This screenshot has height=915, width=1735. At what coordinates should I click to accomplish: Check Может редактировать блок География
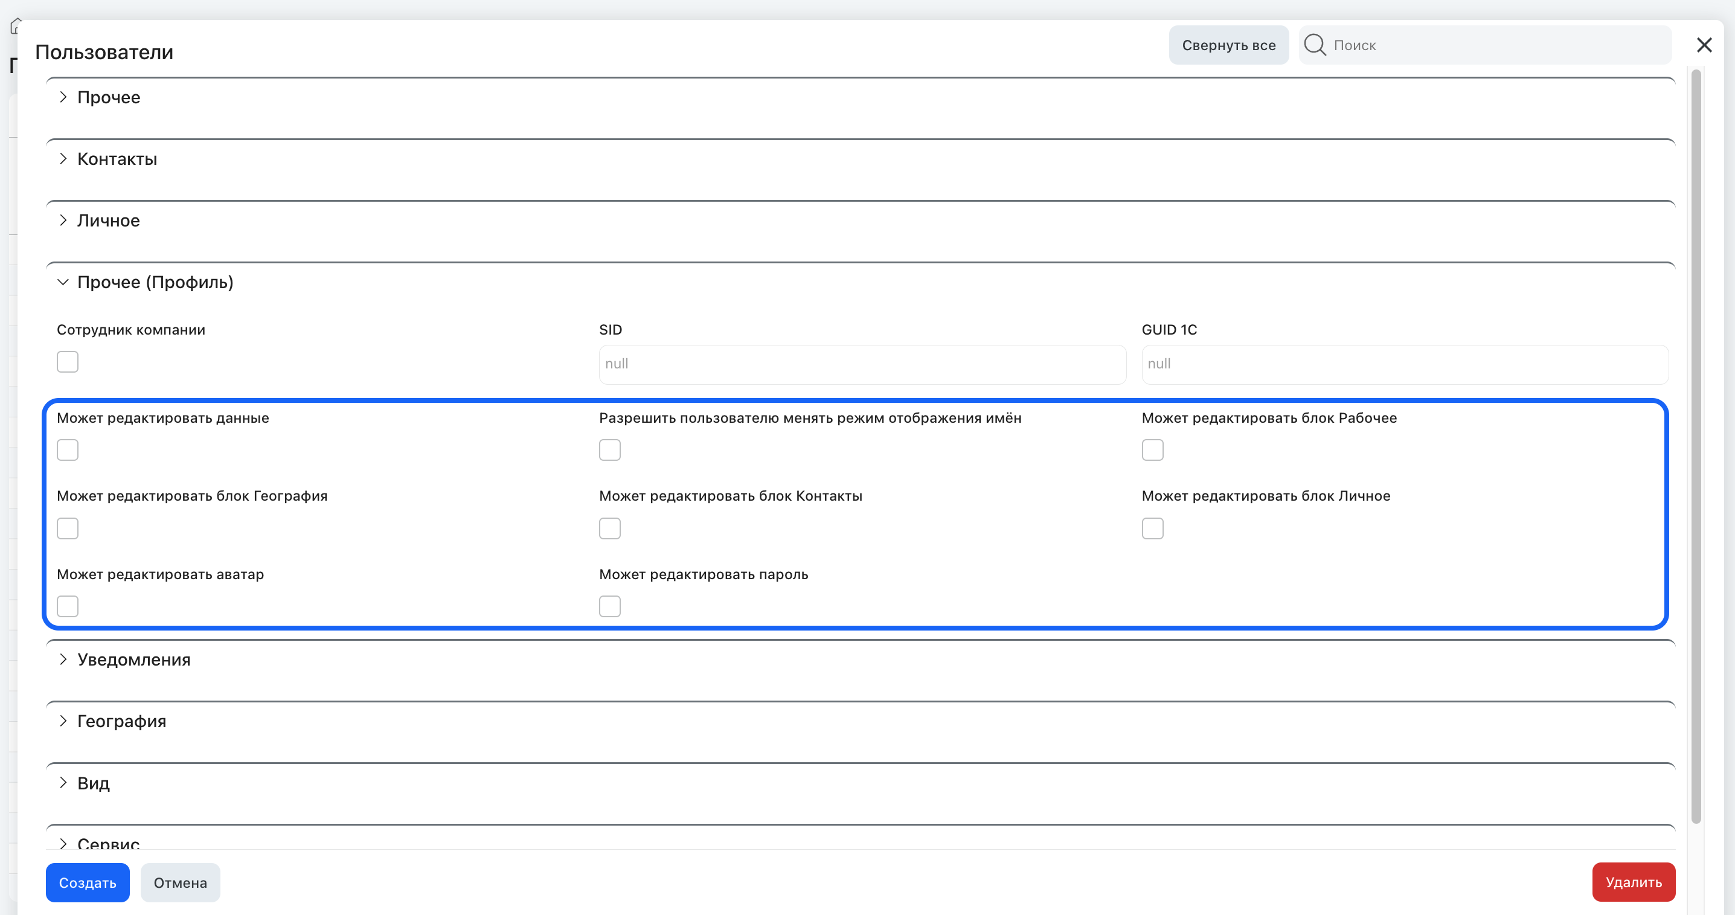(68, 528)
